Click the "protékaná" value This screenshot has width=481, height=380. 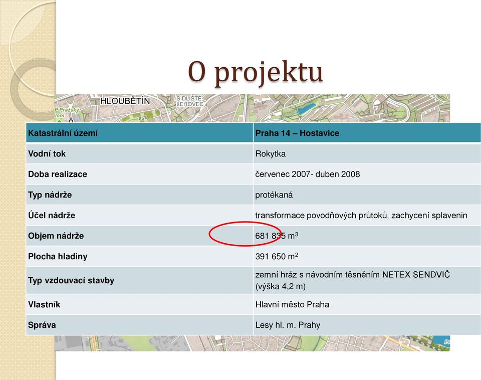tap(274, 195)
